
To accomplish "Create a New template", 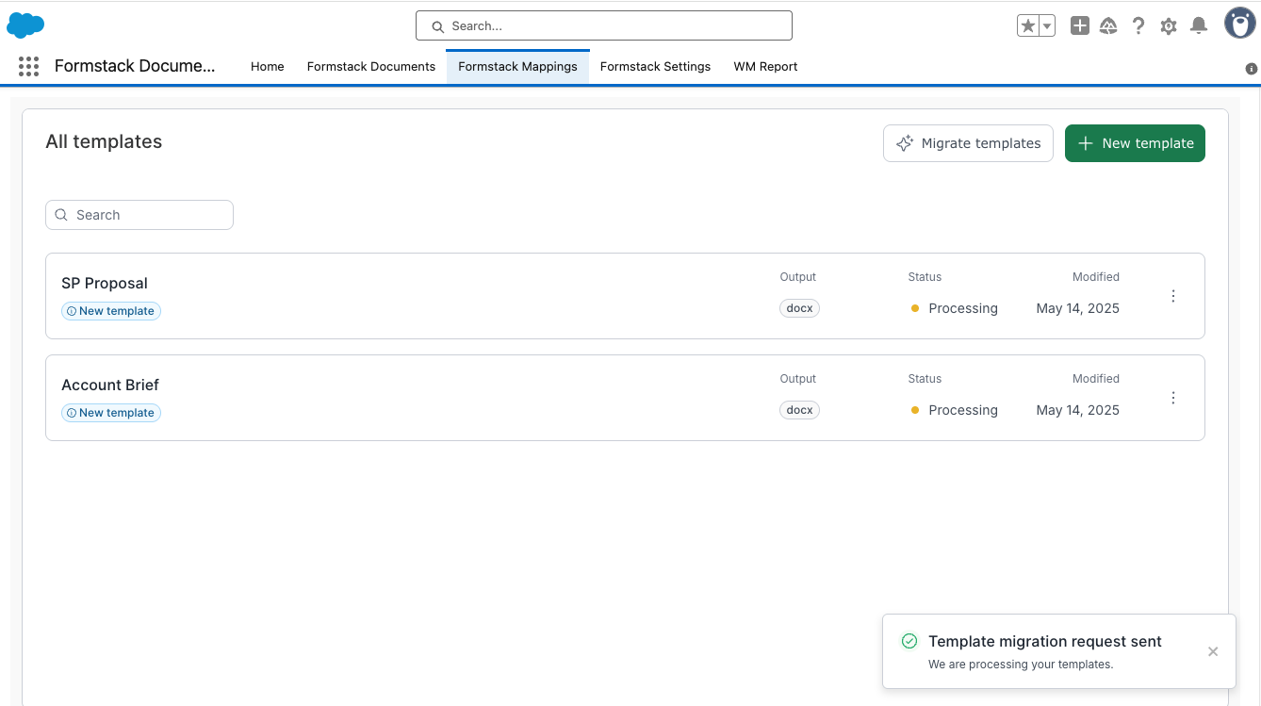I will [1135, 143].
